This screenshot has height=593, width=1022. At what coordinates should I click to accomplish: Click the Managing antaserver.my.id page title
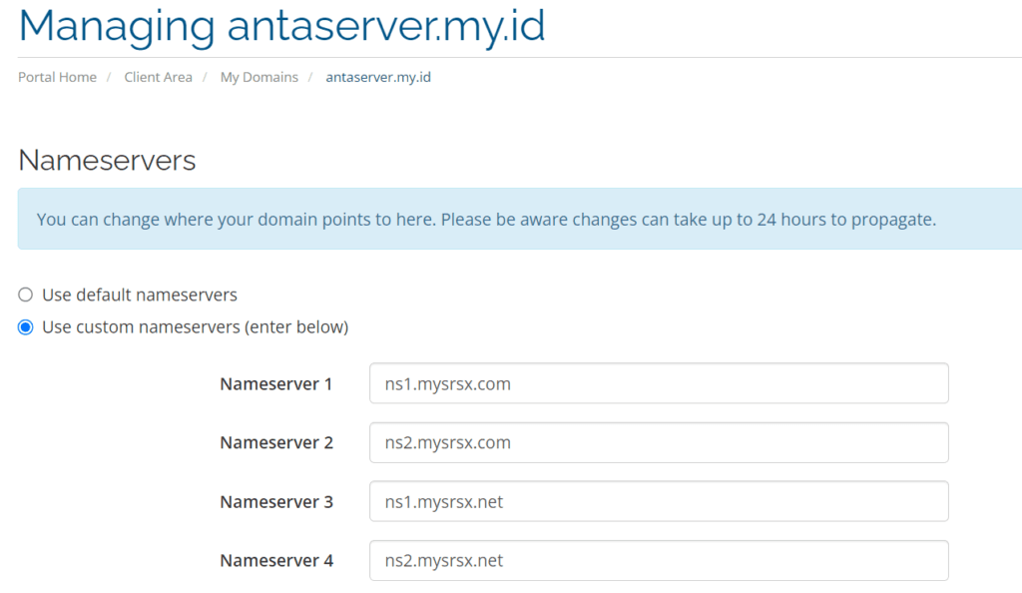coord(281,27)
